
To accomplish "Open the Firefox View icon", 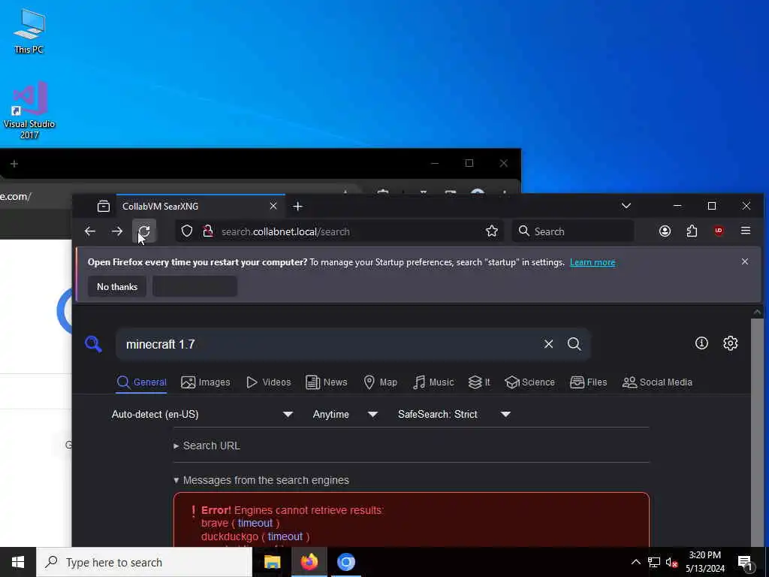I will (104, 206).
